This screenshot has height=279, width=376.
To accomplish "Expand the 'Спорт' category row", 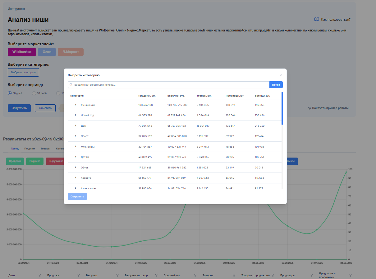I will (76, 136).
